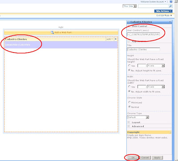Select No. Adjust width to fit zone
This screenshot has height=161, width=178.
click(x=129, y=91)
